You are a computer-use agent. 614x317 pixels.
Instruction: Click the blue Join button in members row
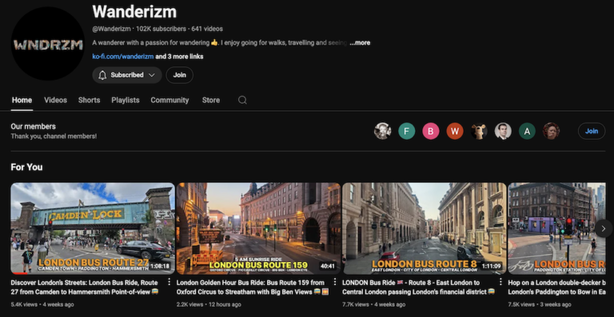592,131
